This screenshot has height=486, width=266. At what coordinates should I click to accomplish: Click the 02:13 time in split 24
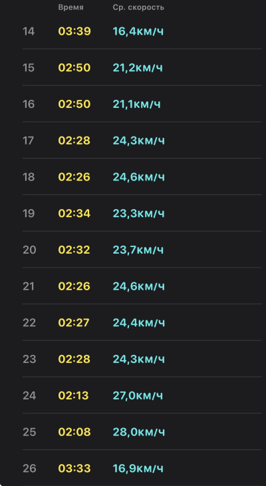[73, 395]
